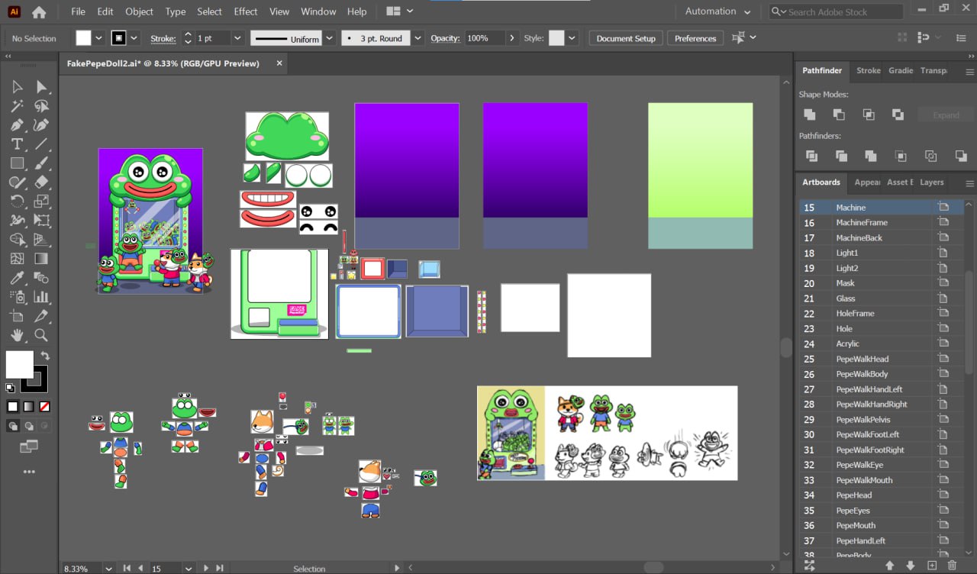
Task: Activate the Free Transform tool
Action: pyautogui.click(x=42, y=221)
